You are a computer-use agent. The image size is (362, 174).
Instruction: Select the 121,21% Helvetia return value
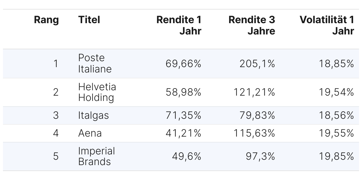(254, 92)
